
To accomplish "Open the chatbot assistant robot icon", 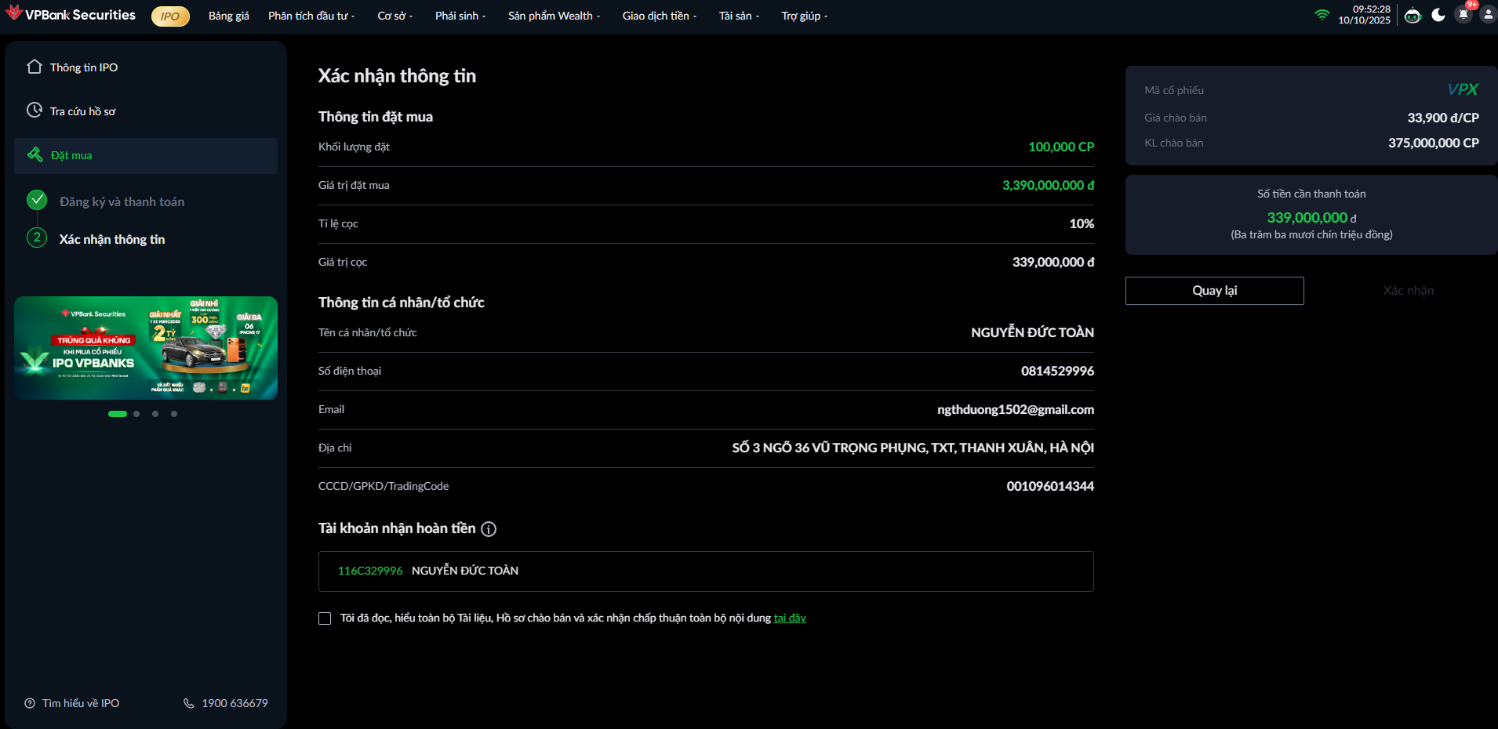I will 1413,16.
